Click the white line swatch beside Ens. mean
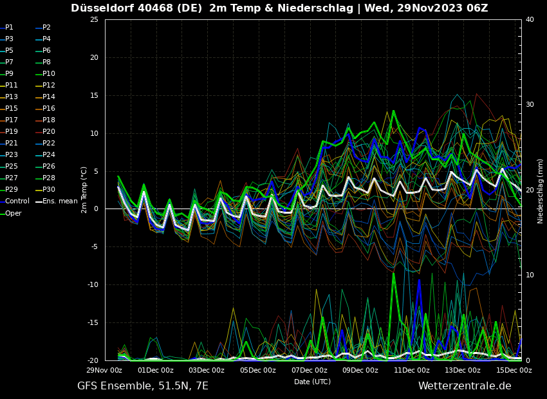 tap(38, 201)
